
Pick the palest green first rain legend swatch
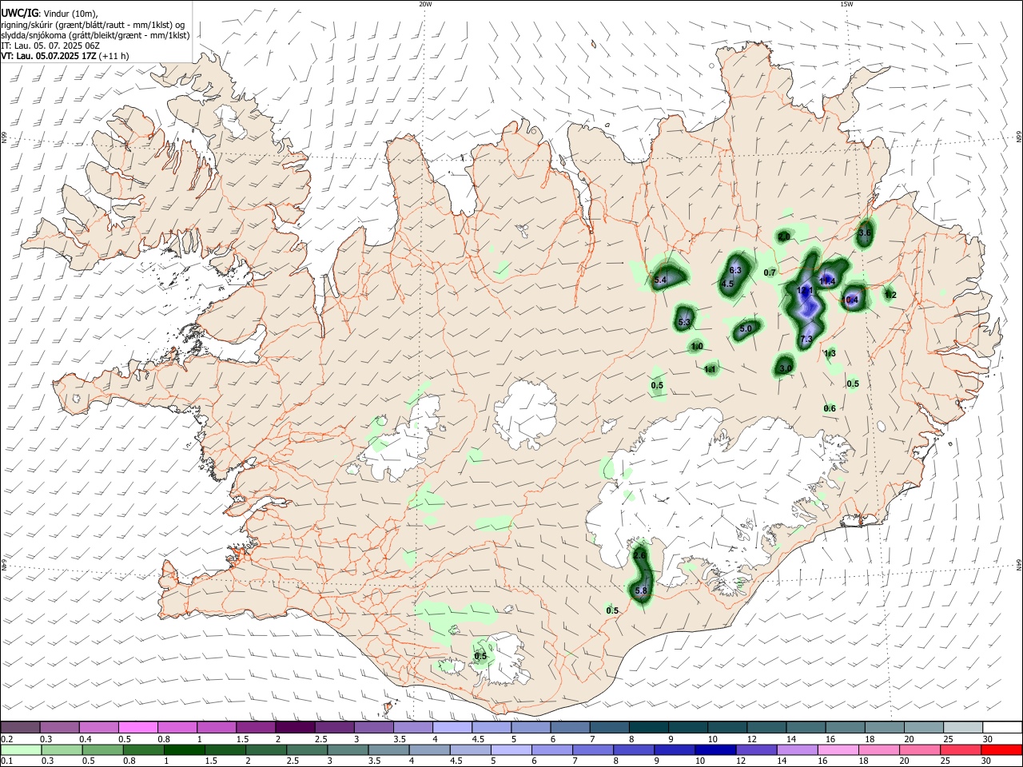pos(20,750)
